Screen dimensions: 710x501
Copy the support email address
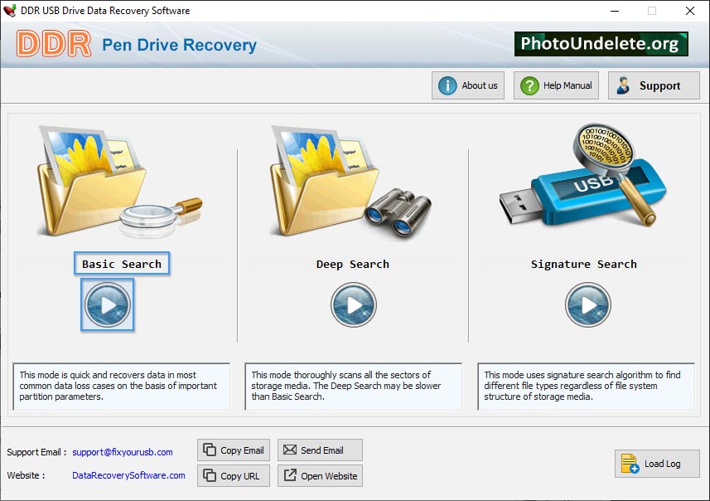coord(234,450)
